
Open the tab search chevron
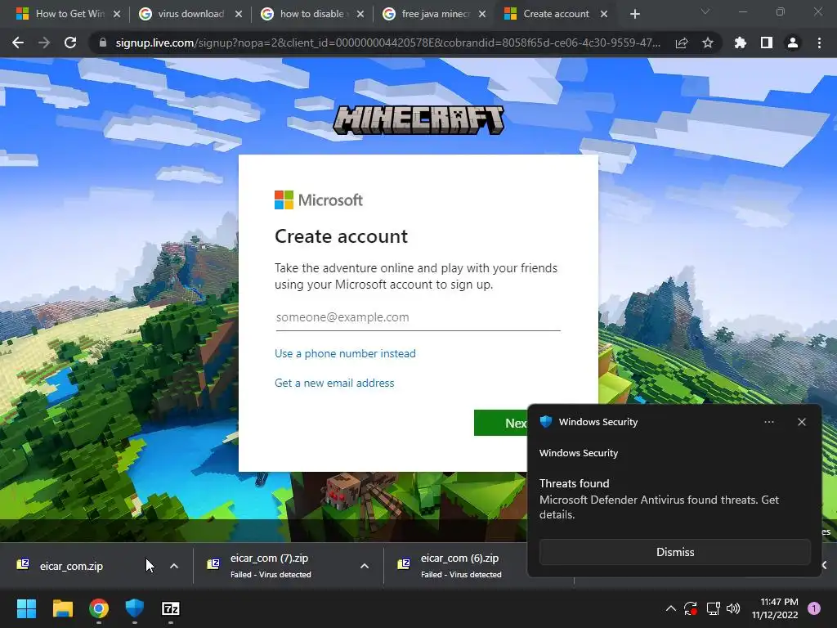(705, 11)
